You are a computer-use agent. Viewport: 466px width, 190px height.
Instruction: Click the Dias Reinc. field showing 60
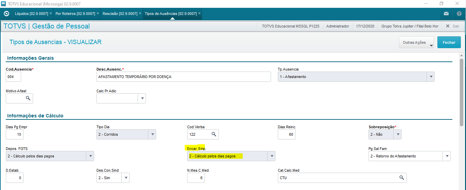point(287,134)
